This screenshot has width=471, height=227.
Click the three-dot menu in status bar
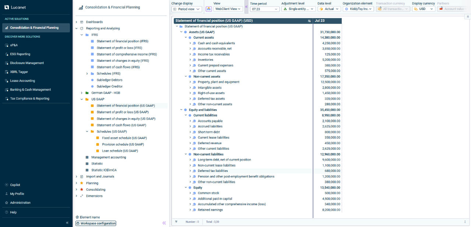pos(465,222)
